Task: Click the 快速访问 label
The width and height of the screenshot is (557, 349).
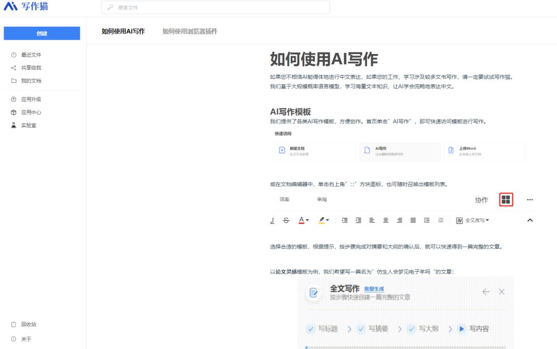Action: coord(283,134)
